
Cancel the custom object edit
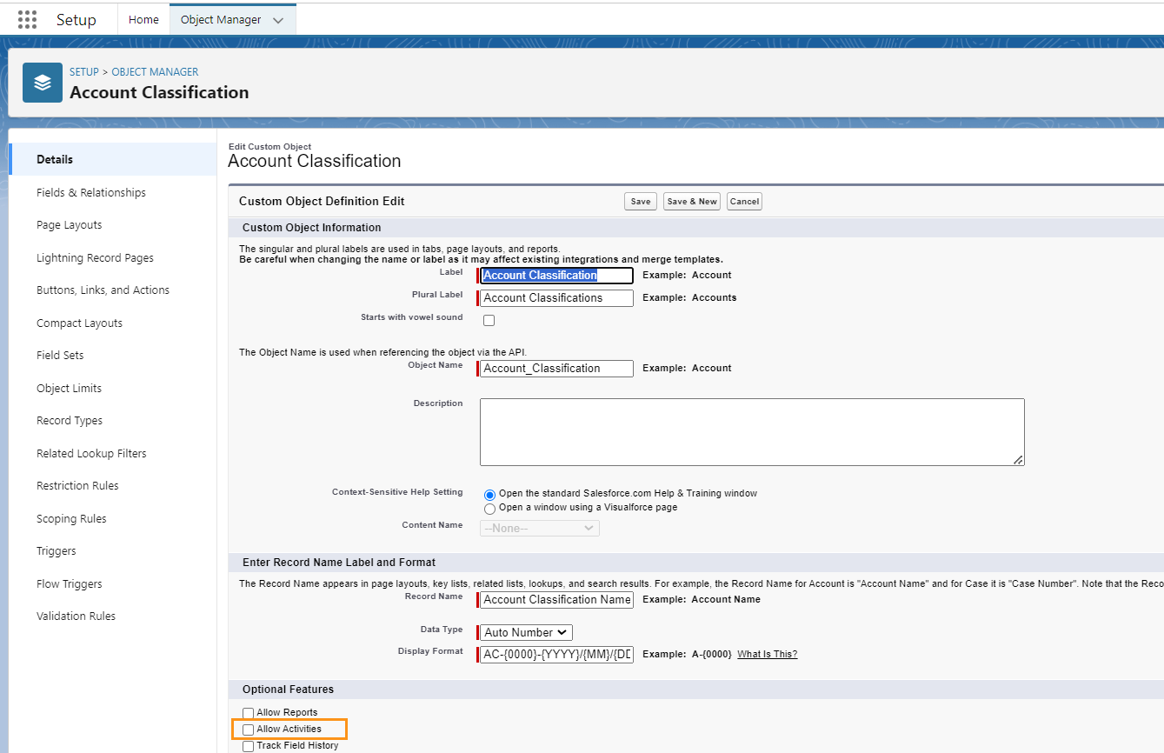[744, 201]
